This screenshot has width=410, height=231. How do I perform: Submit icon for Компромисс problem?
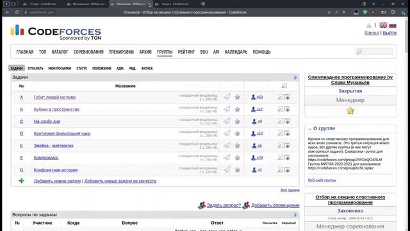pyautogui.click(x=227, y=157)
